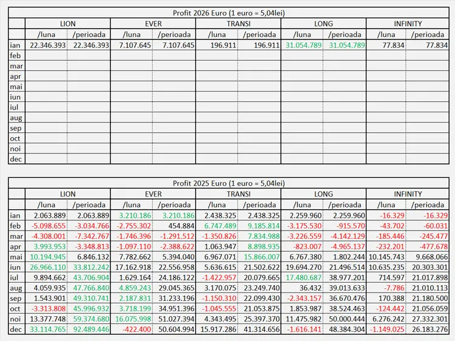Click the "iul" row label in the 2025 table
455x341 pixels.
pos(16,278)
